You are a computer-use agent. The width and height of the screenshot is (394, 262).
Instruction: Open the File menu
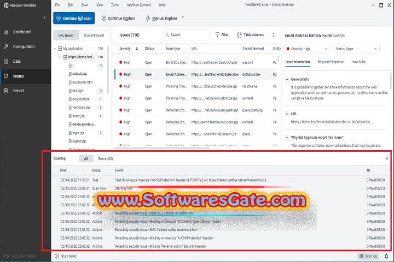pyautogui.click(x=58, y=5)
